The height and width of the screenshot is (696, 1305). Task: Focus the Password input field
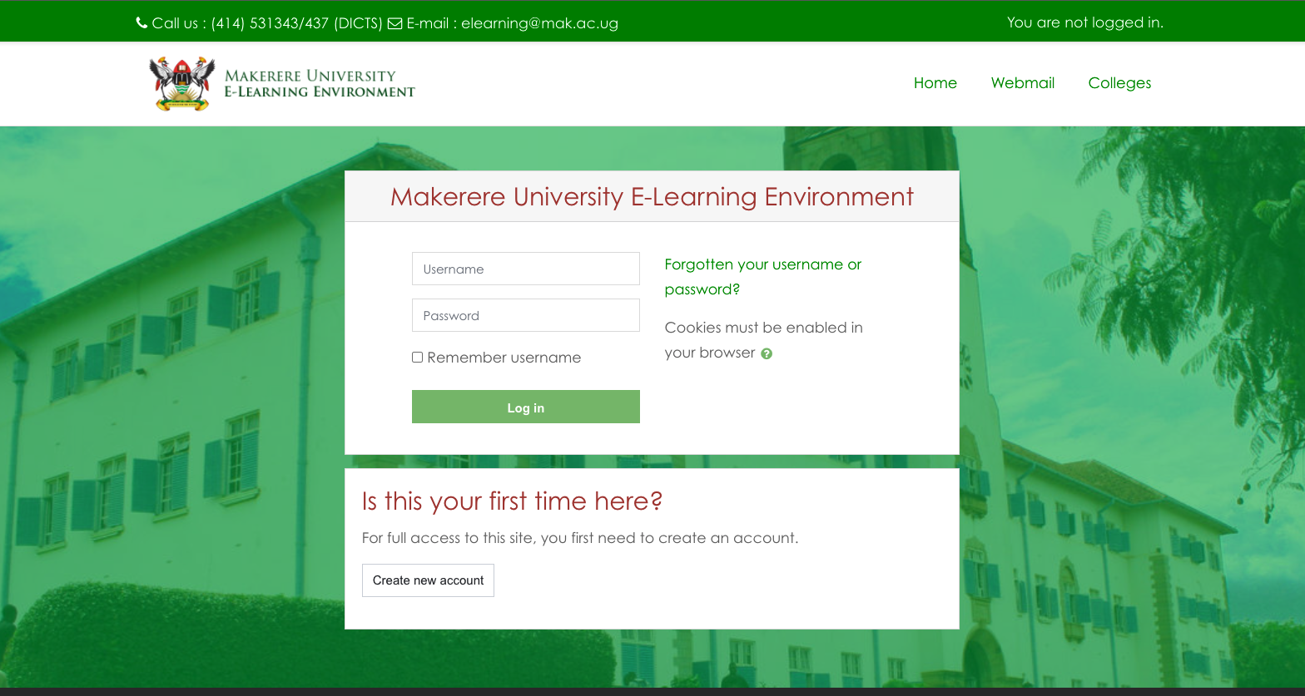[526, 315]
